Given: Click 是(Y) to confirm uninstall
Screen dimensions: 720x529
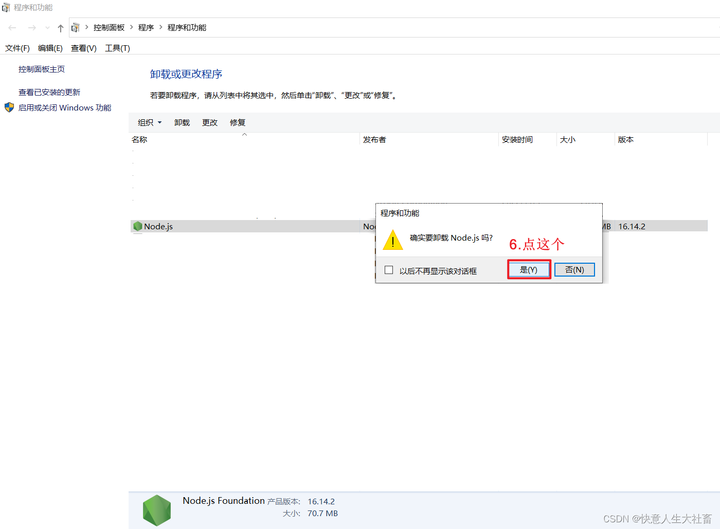Looking at the screenshot, I should [529, 269].
